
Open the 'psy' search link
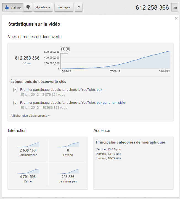99,90
